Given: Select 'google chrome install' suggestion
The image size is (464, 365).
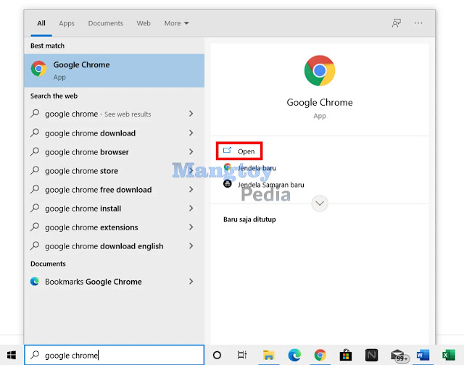Looking at the screenshot, I should (115, 209).
